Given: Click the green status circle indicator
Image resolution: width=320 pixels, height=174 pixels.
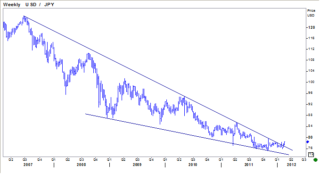Looking at the screenshot, I should (x=315, y=160).
